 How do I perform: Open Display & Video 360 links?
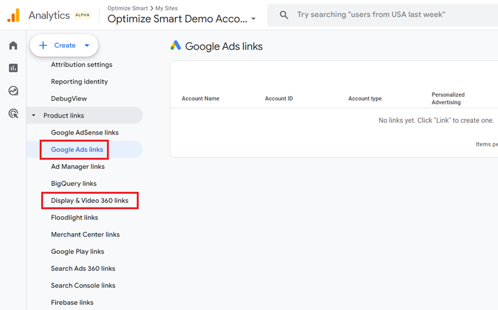point(90,200)
